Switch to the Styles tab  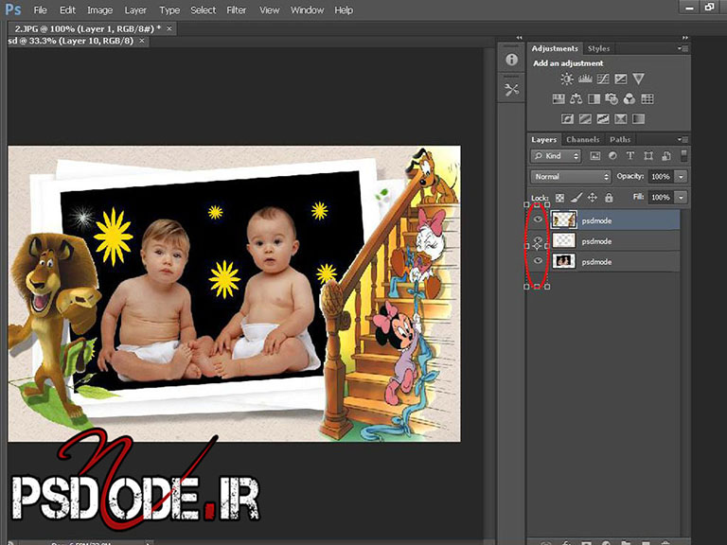(598, 48)
